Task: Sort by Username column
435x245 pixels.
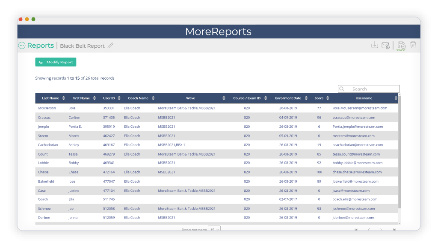Action: point(396,98)
